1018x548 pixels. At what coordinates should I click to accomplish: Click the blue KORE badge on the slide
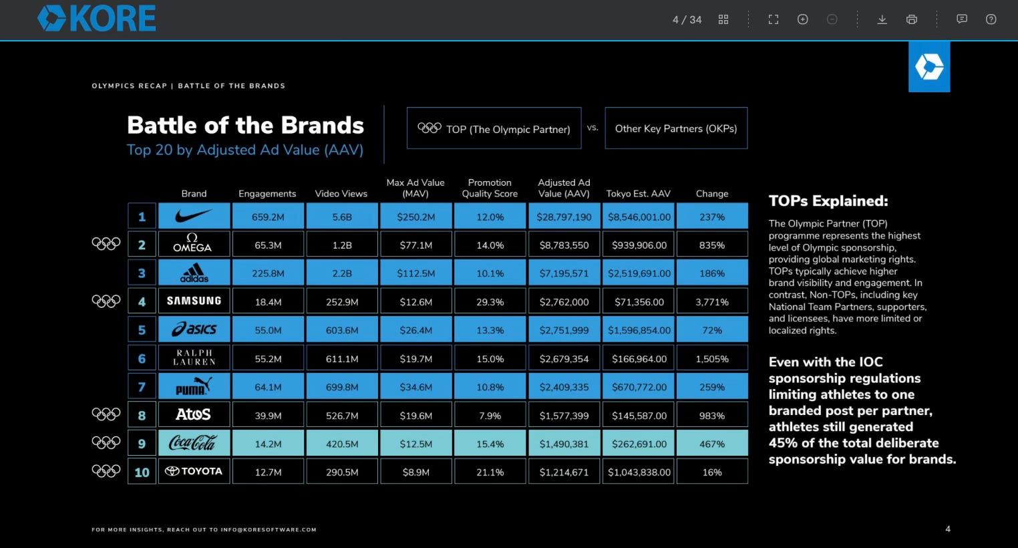[x=929, y=67]
